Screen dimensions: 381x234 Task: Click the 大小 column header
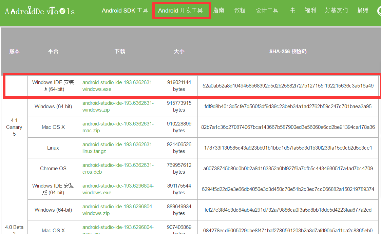pos(179,51)
